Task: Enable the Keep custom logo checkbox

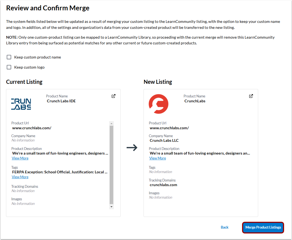Action: 9,67
